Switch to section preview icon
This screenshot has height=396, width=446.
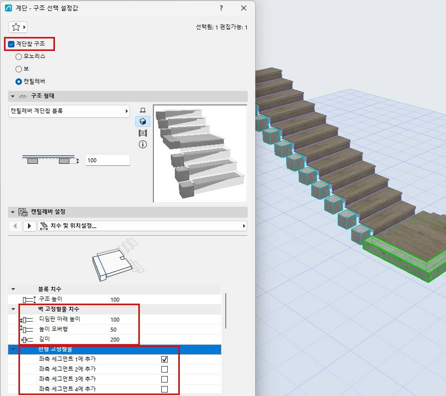pyautogui.click(x=143, y=133)
